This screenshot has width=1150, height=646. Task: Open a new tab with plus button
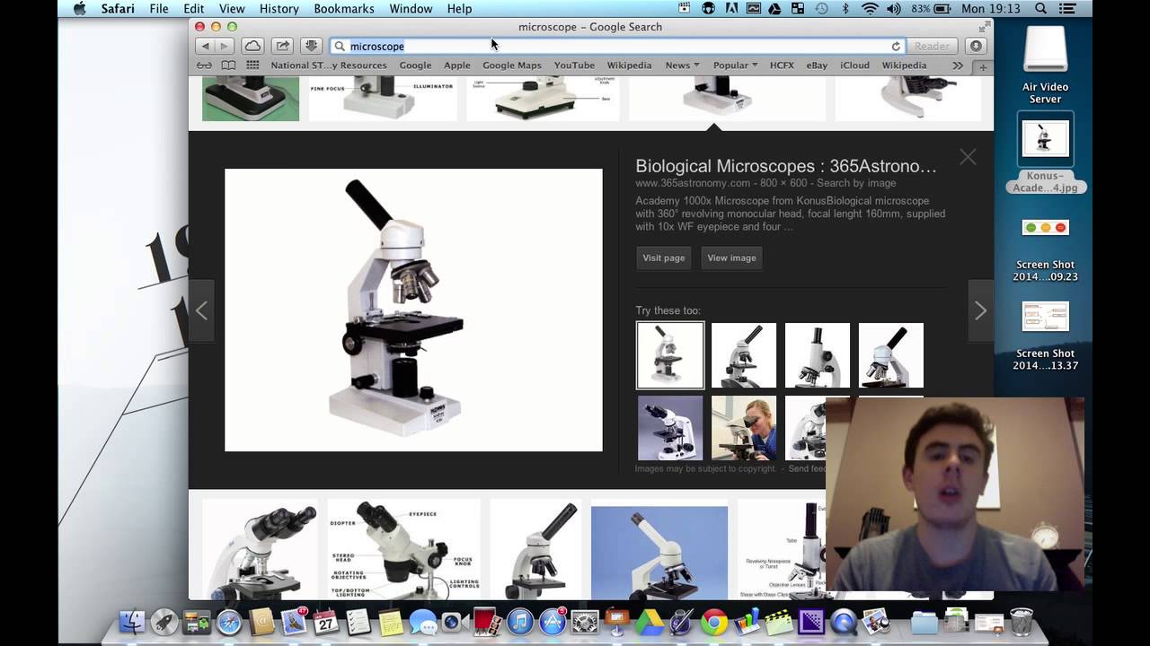983,66
